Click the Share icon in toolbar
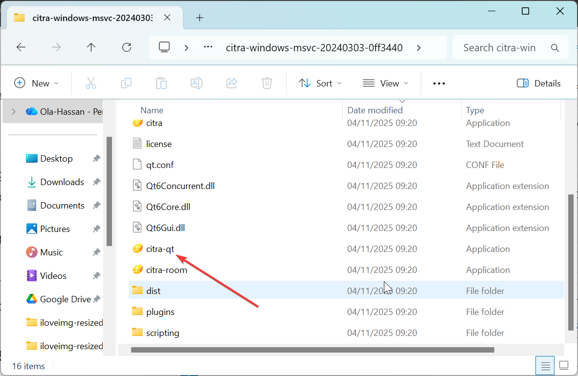Viewport: 578px width, 376px height. [x=232, y=83]
